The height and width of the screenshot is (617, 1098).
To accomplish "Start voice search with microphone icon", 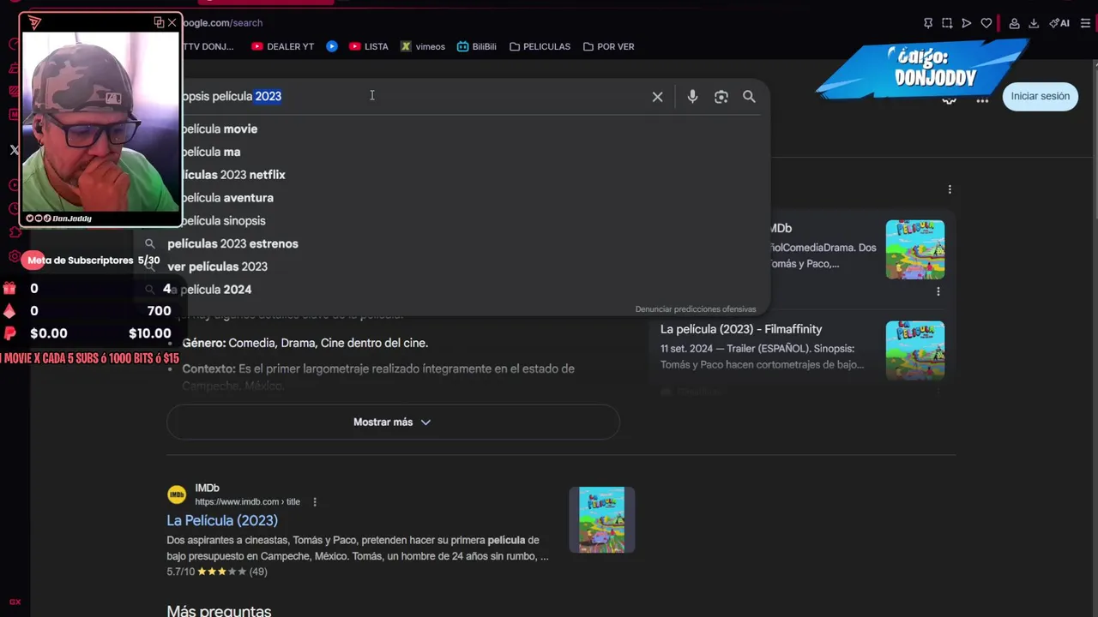I will tap(692, 97).
